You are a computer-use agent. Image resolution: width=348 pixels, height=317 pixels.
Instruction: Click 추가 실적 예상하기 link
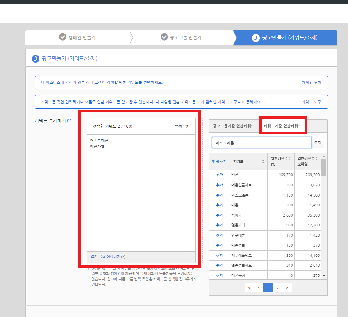pos(105,257)
